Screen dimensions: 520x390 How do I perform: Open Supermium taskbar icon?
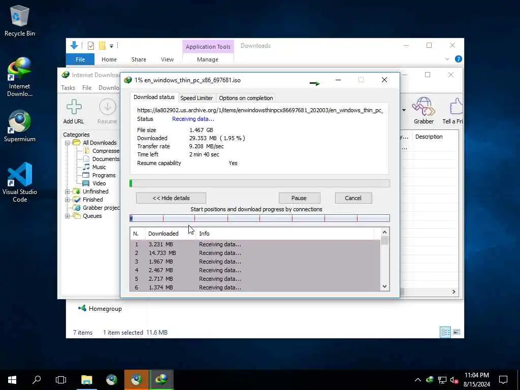pos(111,380)
